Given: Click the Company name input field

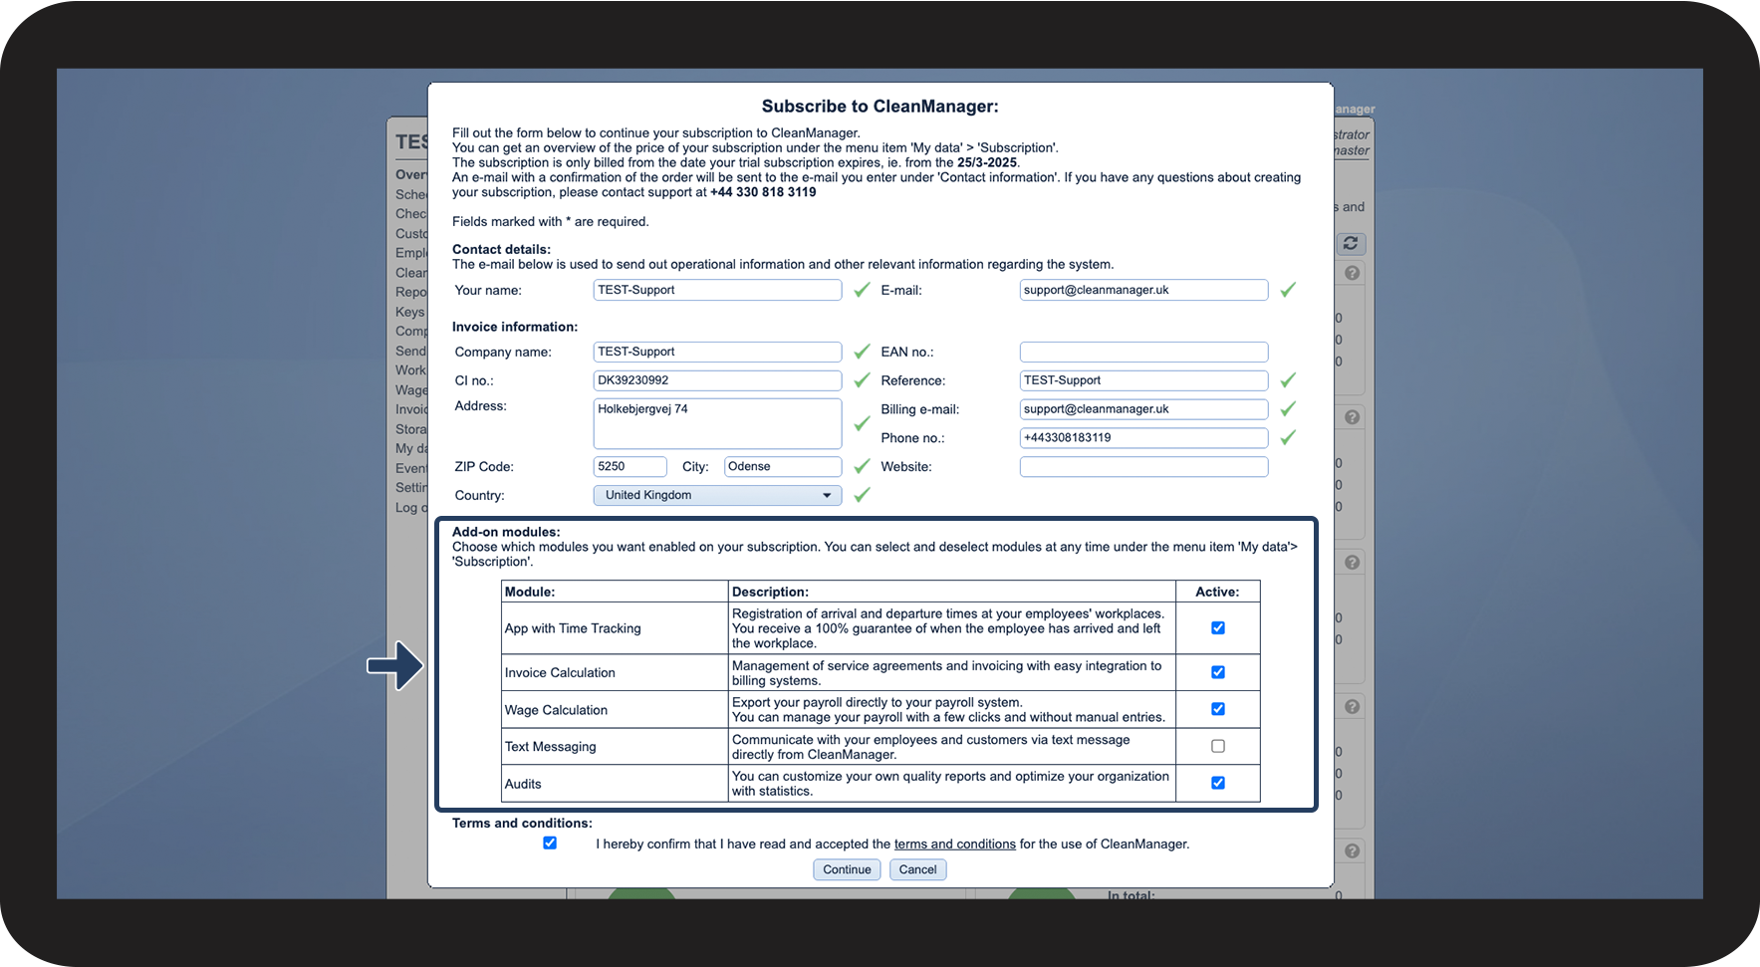Looking at the screenshot, I should point(717,352).
